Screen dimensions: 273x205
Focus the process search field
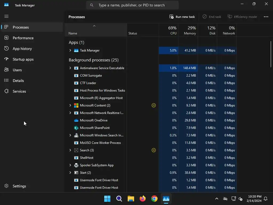click(132, 5)
